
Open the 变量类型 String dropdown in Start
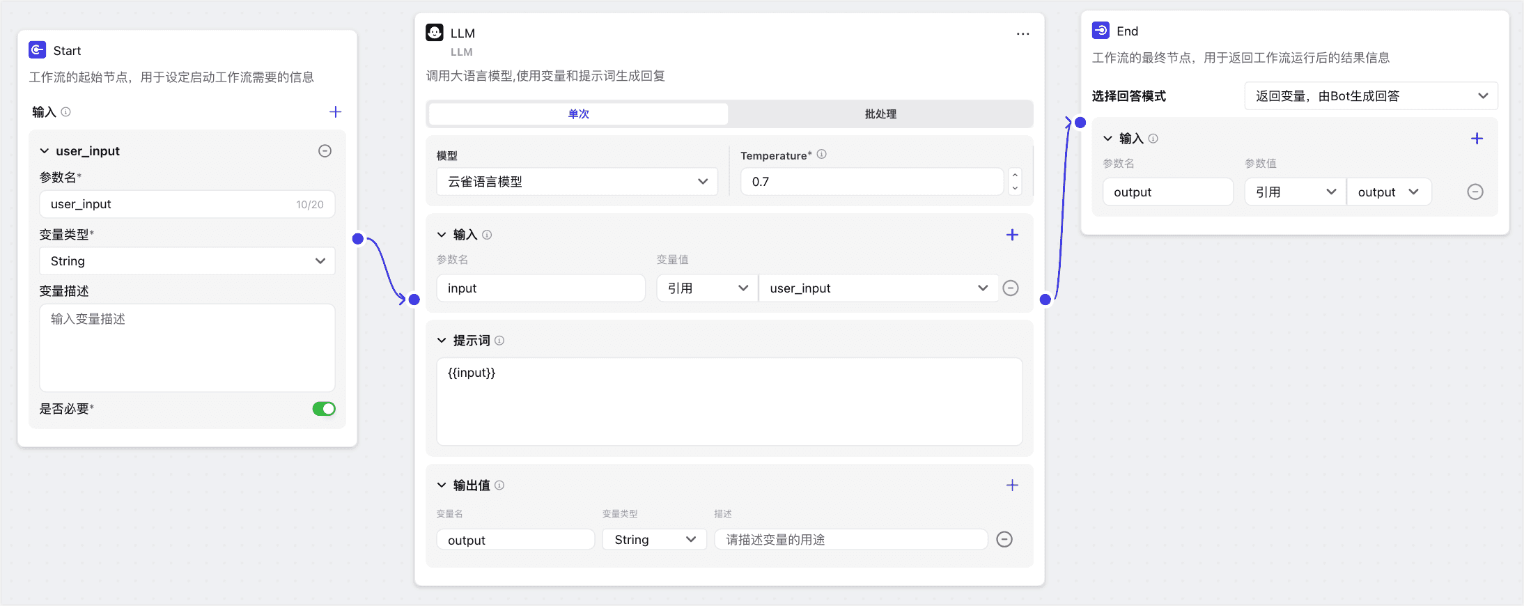[187, 261]
